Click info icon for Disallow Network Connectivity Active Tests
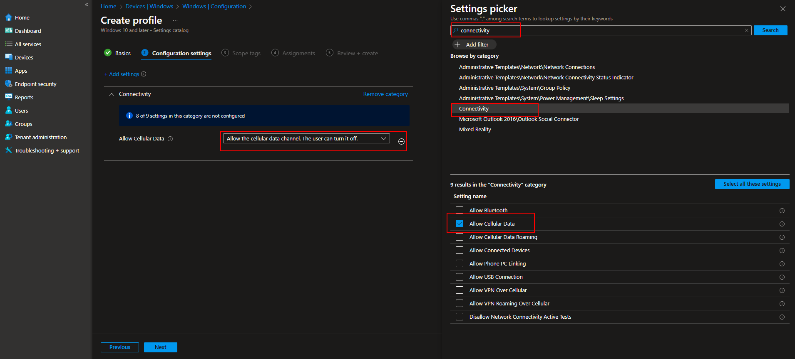Viewport: 795px width, 359px height. pos(782,317)
